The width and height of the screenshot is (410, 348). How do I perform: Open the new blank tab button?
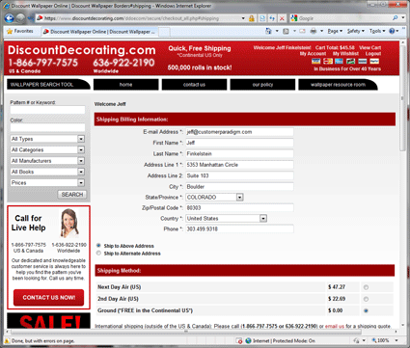164,32
